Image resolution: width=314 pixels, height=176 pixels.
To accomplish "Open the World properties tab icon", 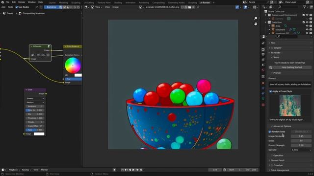I will (263, 70).
